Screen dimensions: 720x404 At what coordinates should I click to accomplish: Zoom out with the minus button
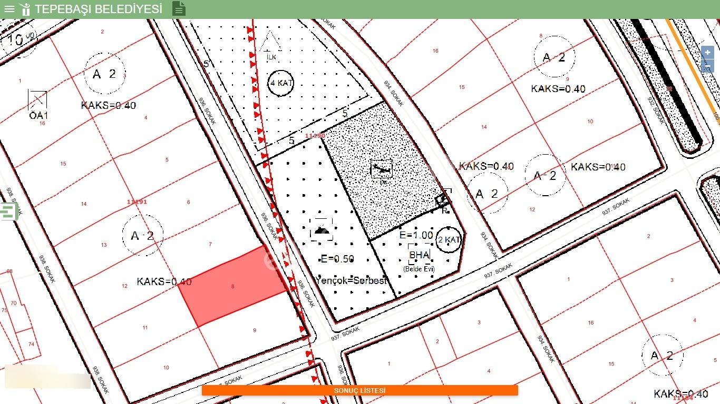[x=707, y=66]
